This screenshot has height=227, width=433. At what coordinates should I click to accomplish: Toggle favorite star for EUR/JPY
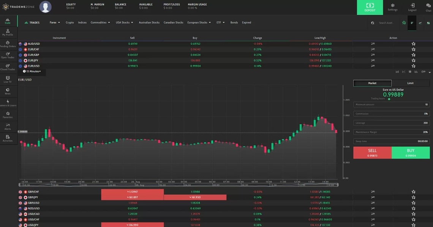[413, 60]
